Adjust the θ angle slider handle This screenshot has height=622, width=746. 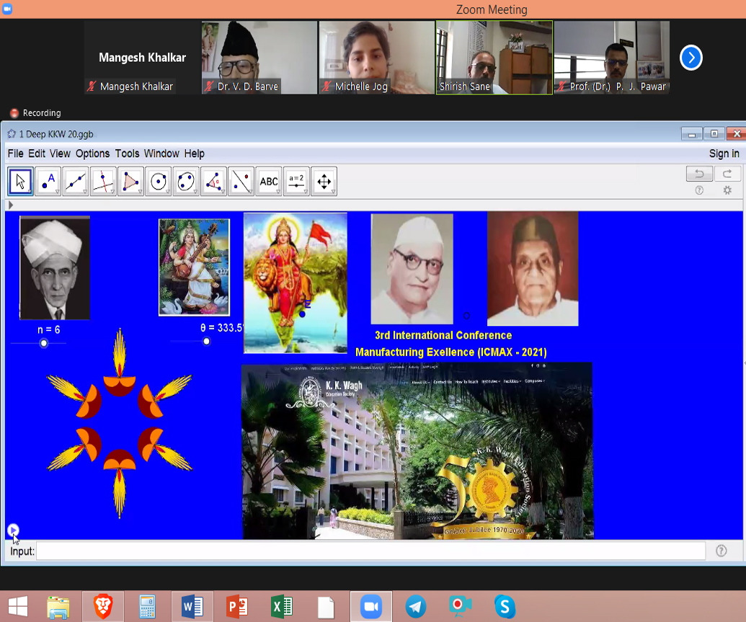click(x=206, y=341)
